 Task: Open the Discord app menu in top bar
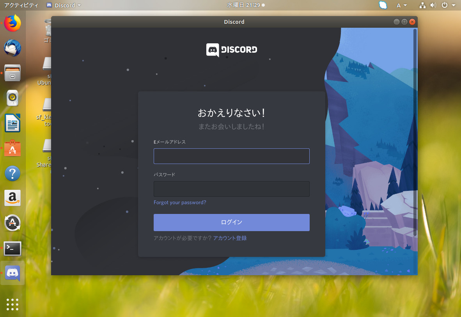coord(64,5)
